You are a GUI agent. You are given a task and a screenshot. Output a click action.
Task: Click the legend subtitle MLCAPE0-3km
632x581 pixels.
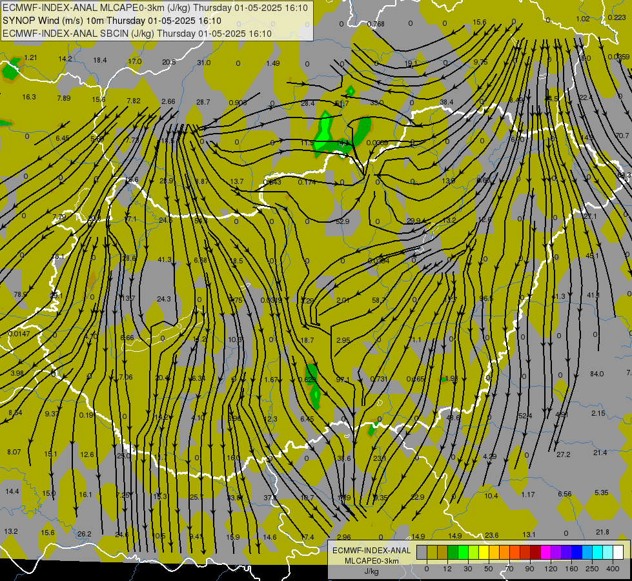click(372, 561)
